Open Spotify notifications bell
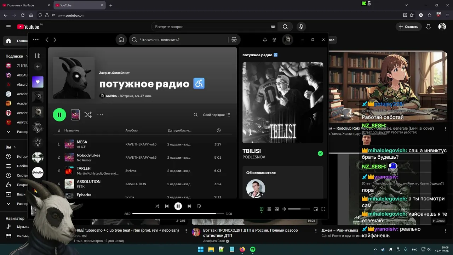Screen dimensions: 453x255 pos(265,40)
